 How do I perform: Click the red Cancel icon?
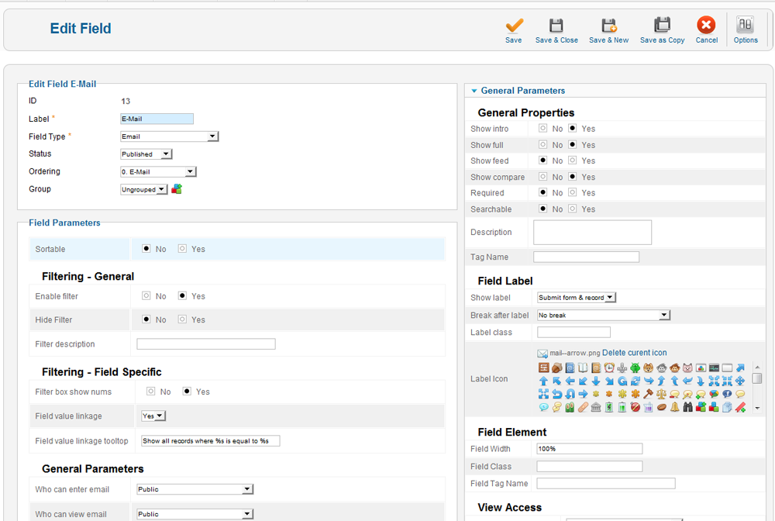tap(706, 26)
